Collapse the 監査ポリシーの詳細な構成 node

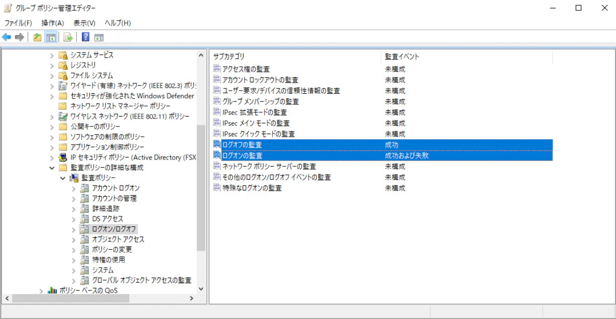[x=52, y=168]
